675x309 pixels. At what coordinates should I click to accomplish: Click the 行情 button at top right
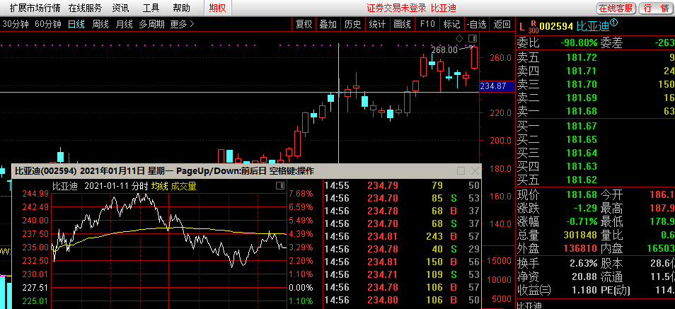point(656,8)
